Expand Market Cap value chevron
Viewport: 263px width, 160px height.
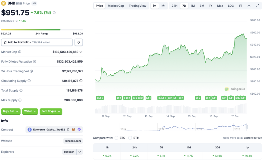click(x=81, y=52)
